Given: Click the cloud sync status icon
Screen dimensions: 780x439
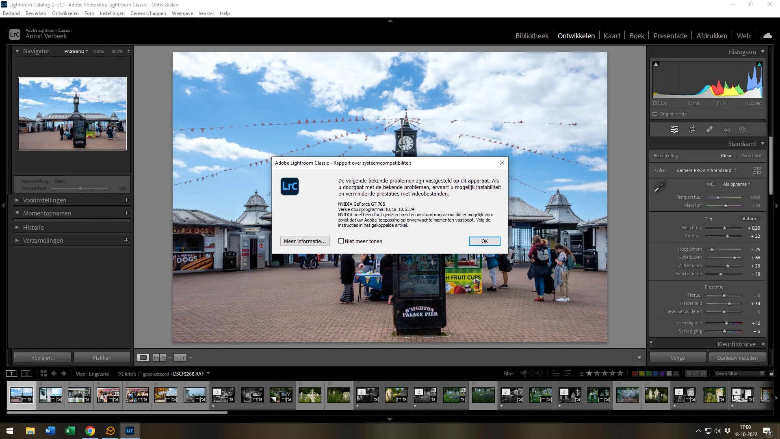Looking at the screenshot, I should 767,36.
